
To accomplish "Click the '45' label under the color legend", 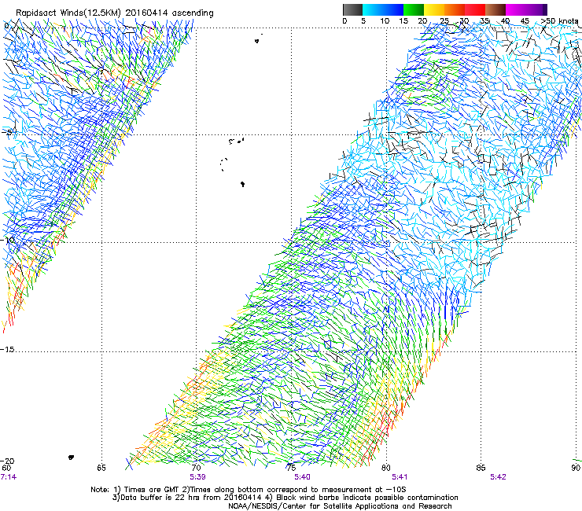I will pyautogui.click(x=525, y=21).
